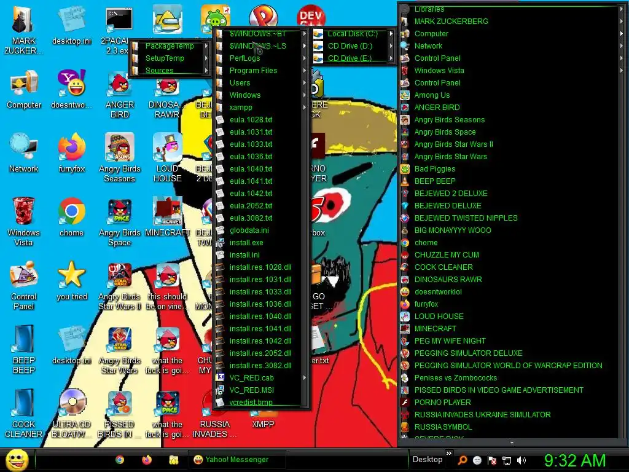
Task: Open the network connection tray icon
Action: click(x=507, y=460)
